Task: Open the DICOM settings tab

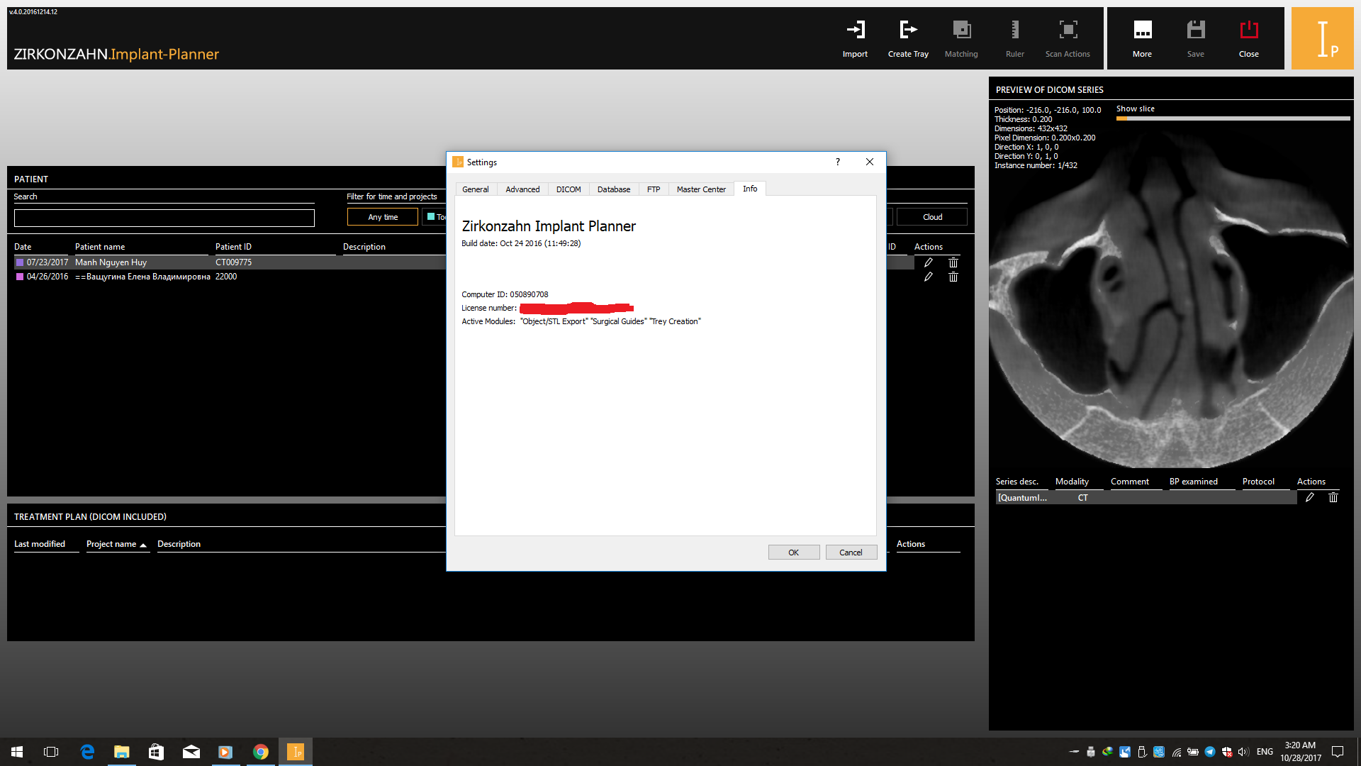Action: pos(569,189)
